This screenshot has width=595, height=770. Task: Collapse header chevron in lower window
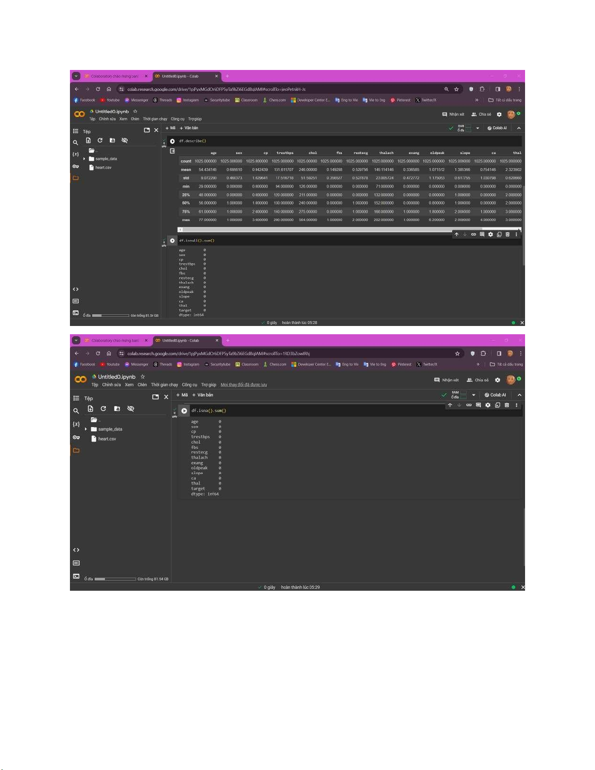(x=519, y=395)
